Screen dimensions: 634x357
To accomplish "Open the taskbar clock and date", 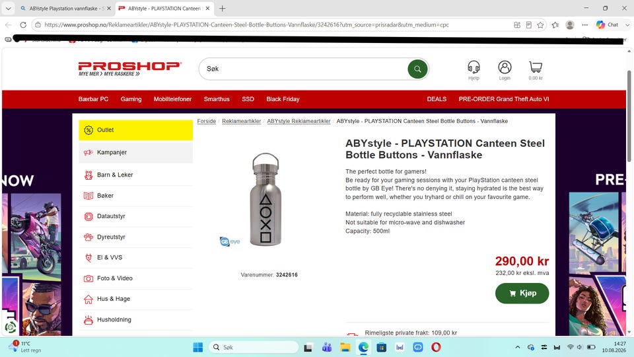I will [614, 347].
